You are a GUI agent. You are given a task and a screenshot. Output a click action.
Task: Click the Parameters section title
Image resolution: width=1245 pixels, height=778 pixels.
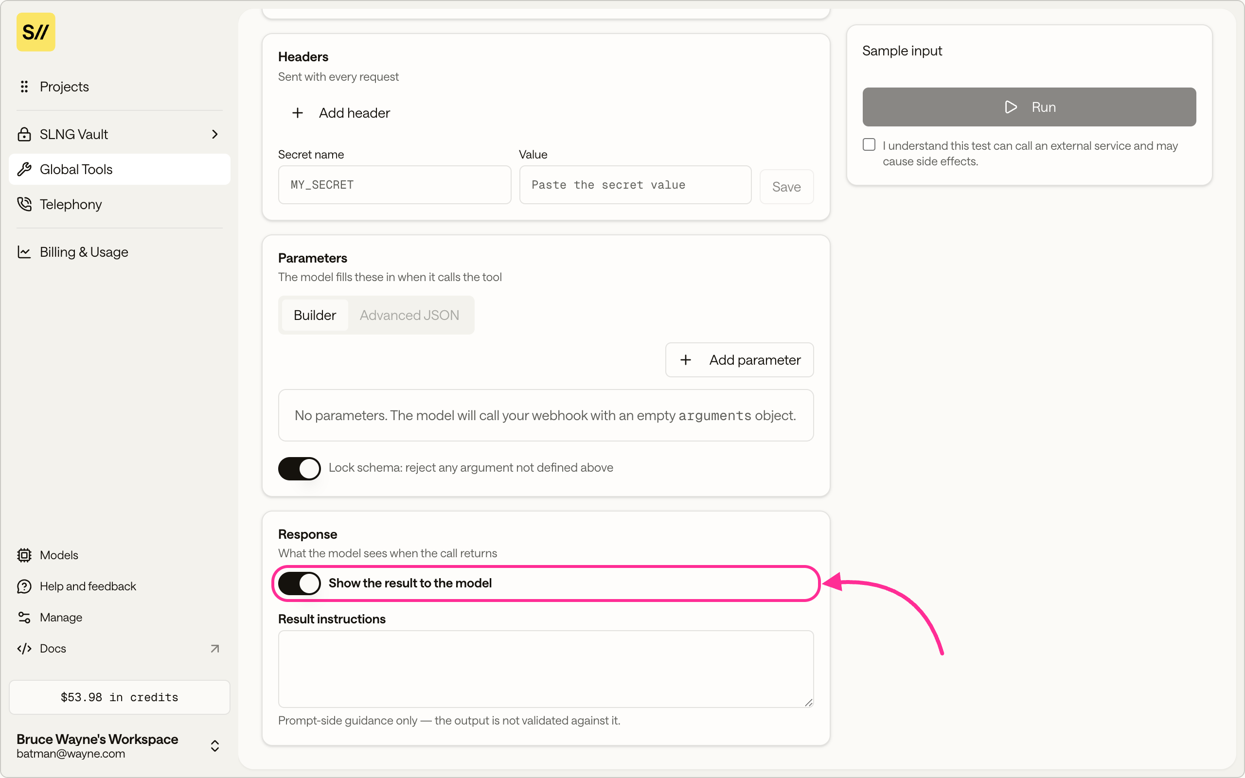coord(313,258)
